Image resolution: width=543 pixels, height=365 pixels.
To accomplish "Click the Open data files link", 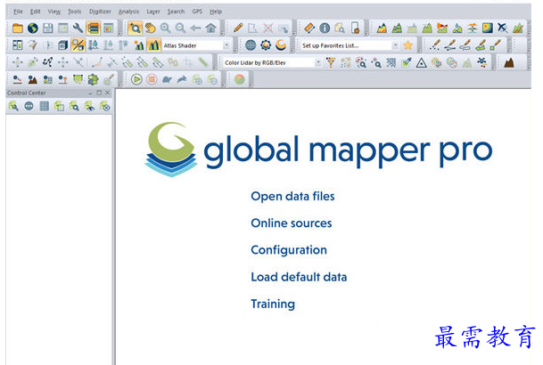I will pos(292,197).
